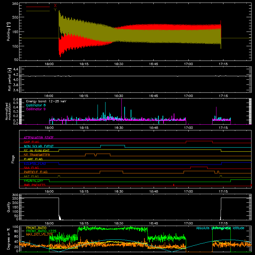Select the Collimator 9 legend label
255x255 pixels.
(x=36, y=109)
